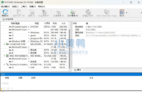Click the 分区搜索 partition search icon

pos(44,12)
